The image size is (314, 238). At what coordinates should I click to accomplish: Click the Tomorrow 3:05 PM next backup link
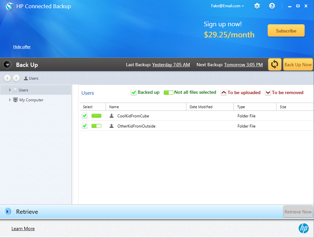point(243,65)
